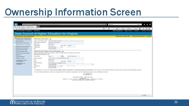Open Introduction & Instructions in the sidebar
The width and height of the screenshot is (189, 106).
click(23, 40)
